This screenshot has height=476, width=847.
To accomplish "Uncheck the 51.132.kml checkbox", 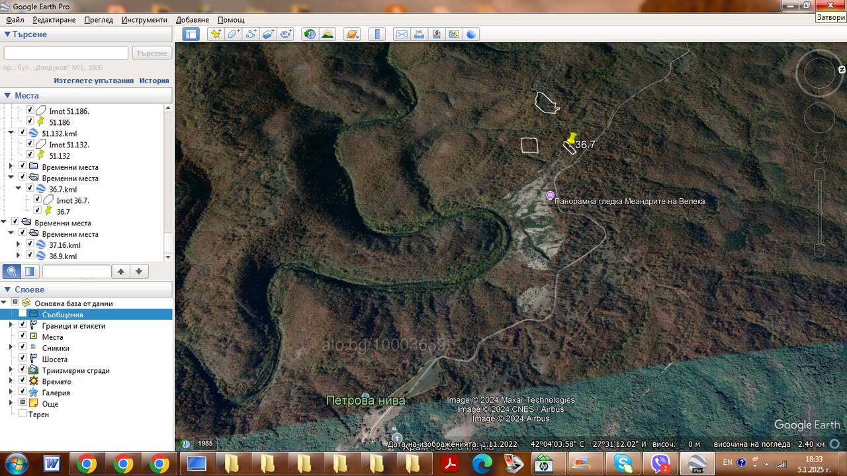I will tap(22, 133).
